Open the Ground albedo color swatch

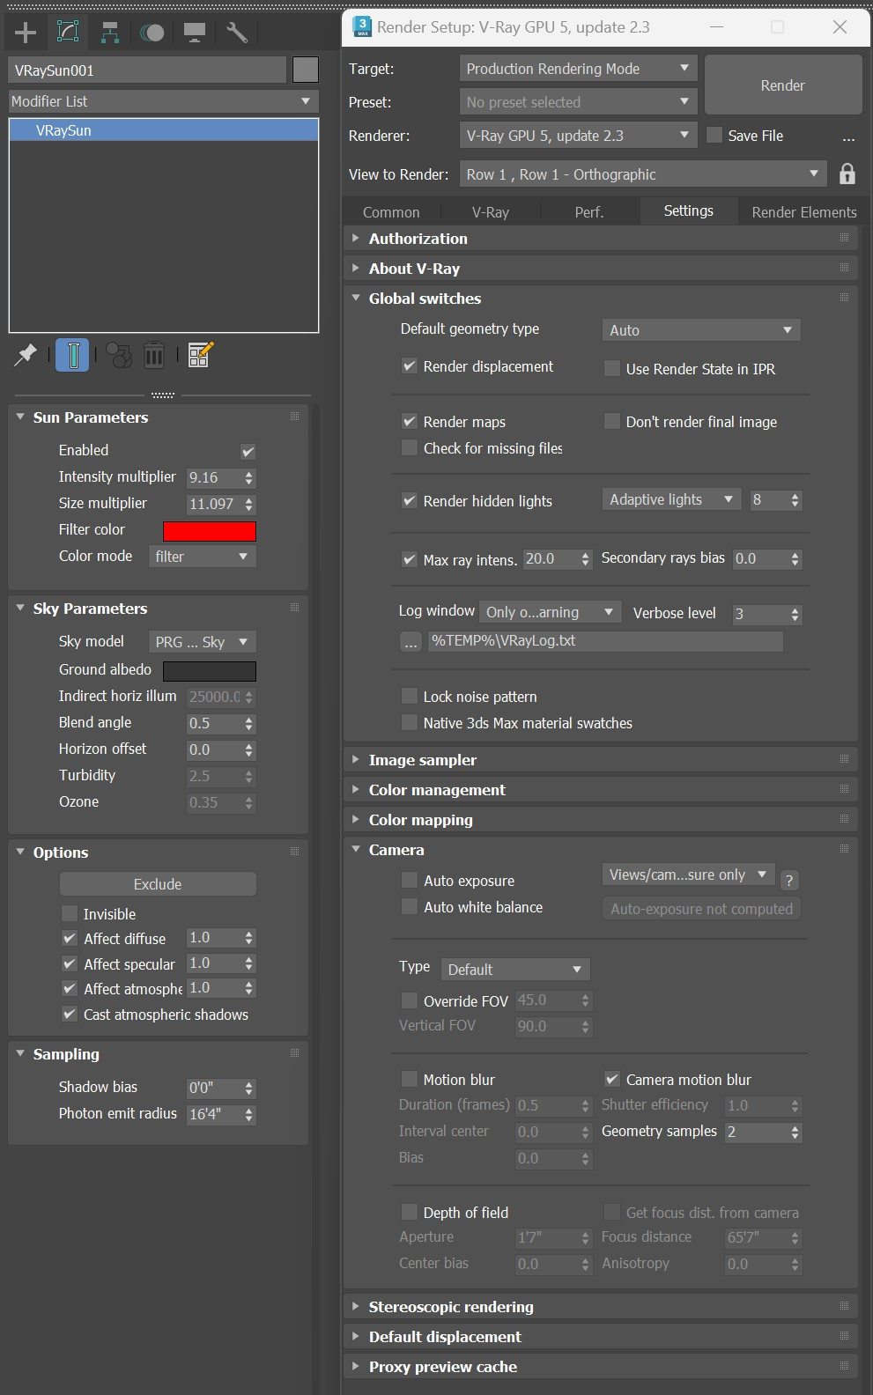tap(210, 670)
